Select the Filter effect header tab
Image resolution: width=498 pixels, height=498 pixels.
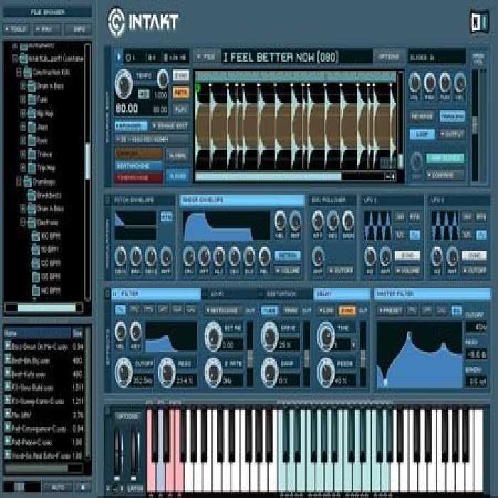pos(156,294)
